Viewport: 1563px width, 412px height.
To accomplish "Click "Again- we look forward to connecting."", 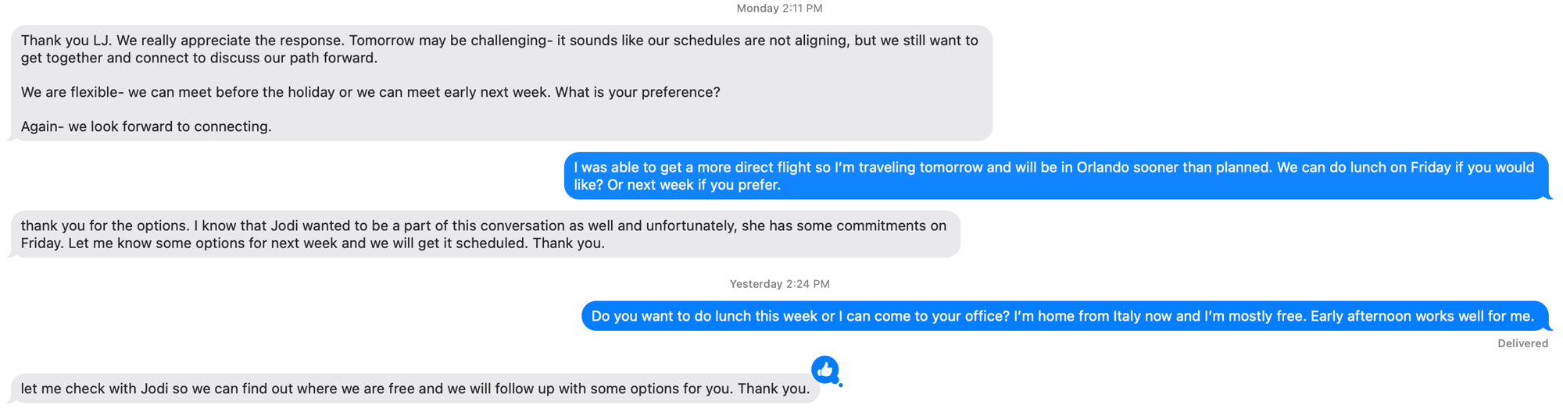I will (x=146, y=126).
